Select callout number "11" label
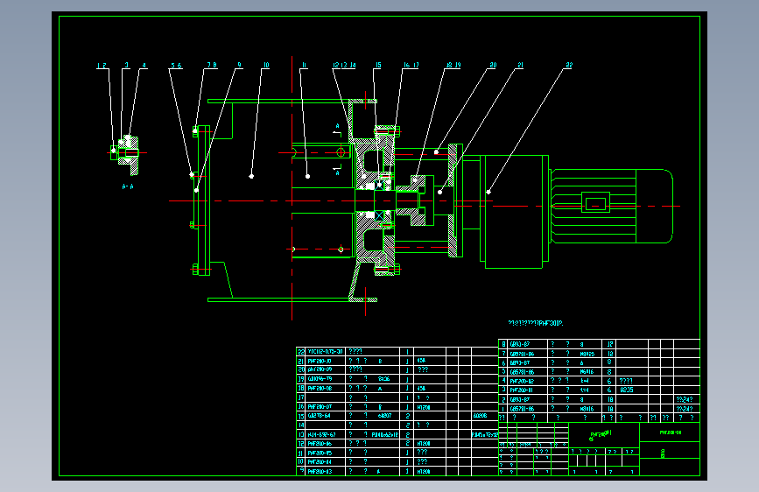 pyautogui.click(x=304, y=65)
